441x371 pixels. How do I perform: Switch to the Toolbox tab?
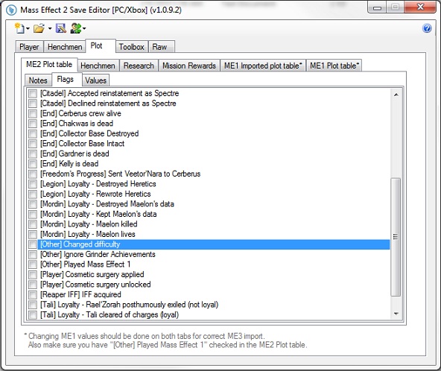coord(131,47)
